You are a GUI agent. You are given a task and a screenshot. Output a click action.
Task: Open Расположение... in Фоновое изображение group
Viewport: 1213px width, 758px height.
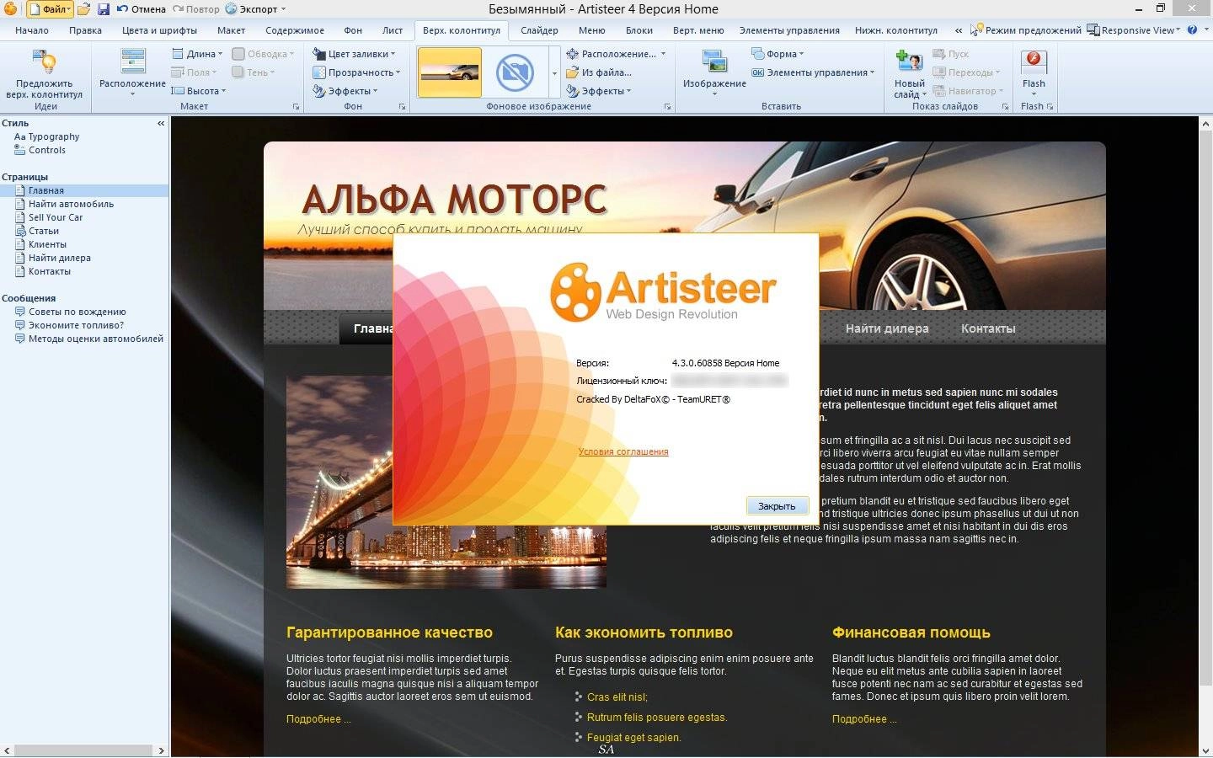tap(616, 54)
